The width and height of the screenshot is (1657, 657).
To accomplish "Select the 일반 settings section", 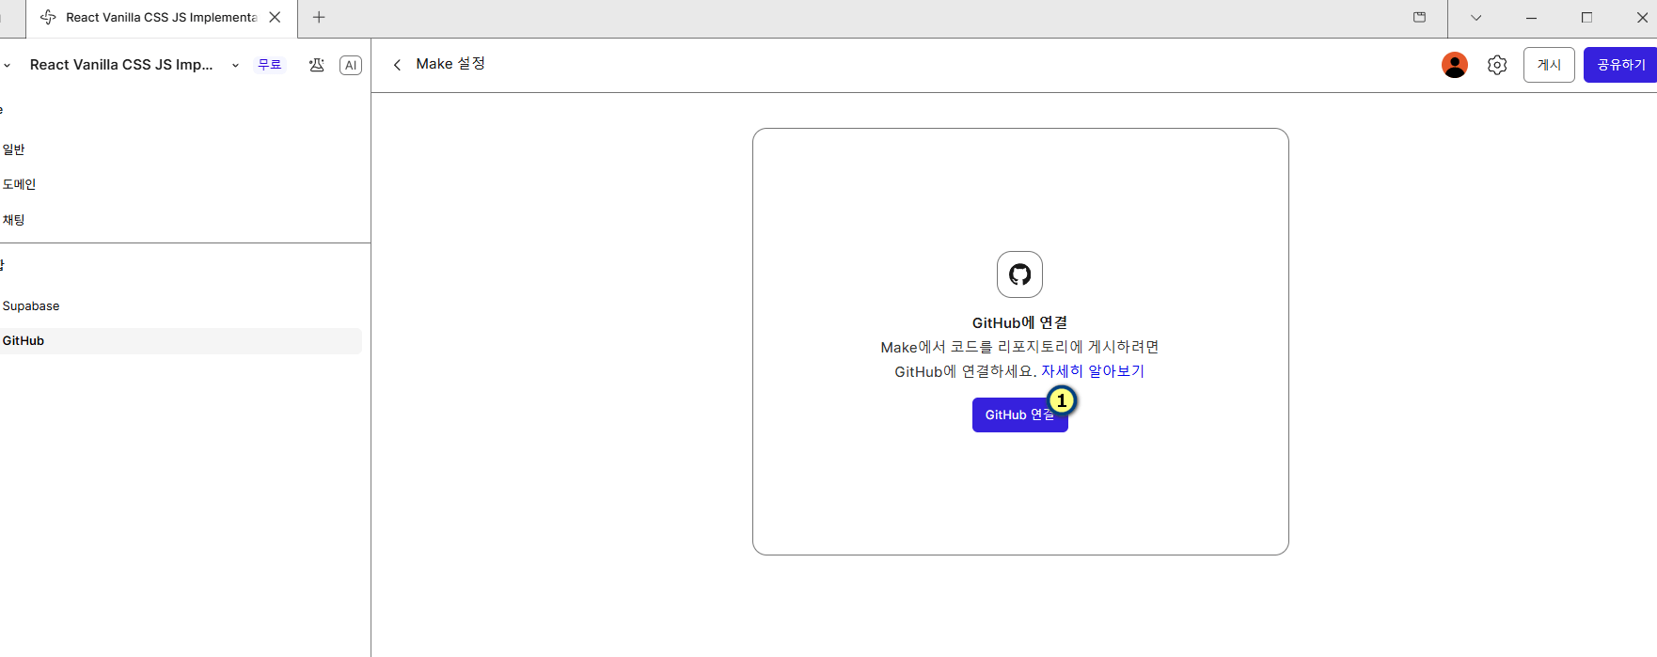I will (14, 149).
